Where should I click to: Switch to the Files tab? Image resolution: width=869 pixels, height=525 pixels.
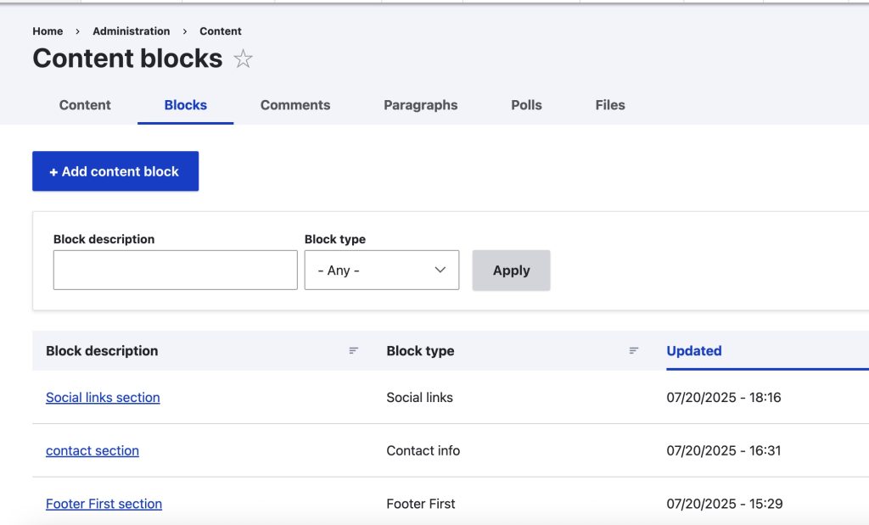click(x=610, y=105)
